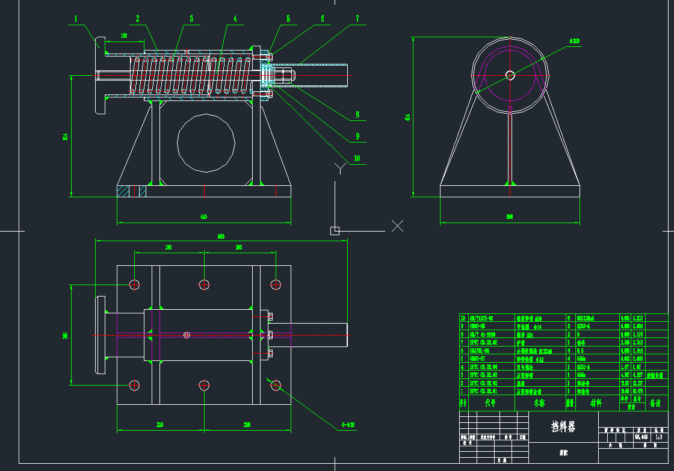Viewport: 674px width, 471px height.
Task: Click the 314 vertical height dimension
Action: coord(66,136)
